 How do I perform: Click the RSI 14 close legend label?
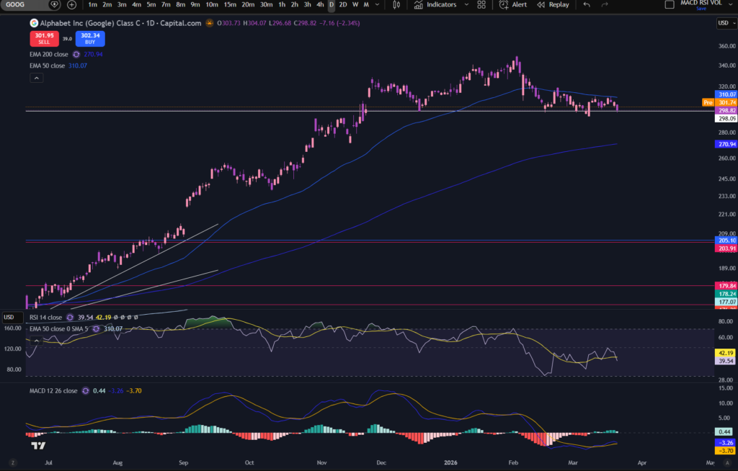(x=45, y=317)
